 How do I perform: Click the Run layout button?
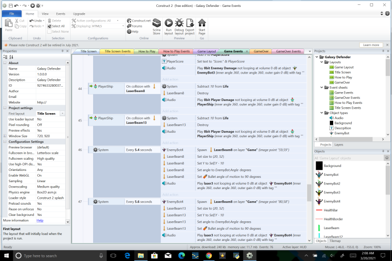point(169,27)
